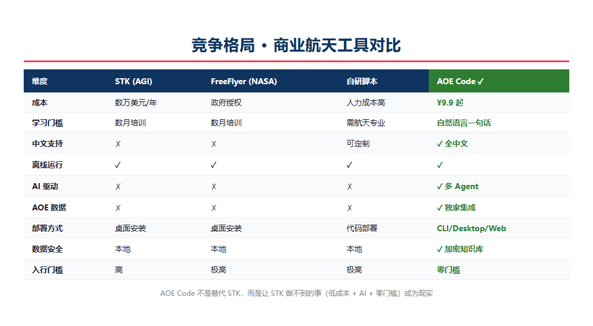Click the 代码部署 cell
Viewport: 593px width, 326px height.
(x=362, y=228)
